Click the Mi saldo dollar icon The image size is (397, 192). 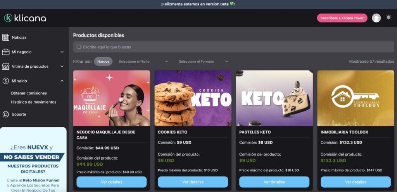tap(5, 81)
